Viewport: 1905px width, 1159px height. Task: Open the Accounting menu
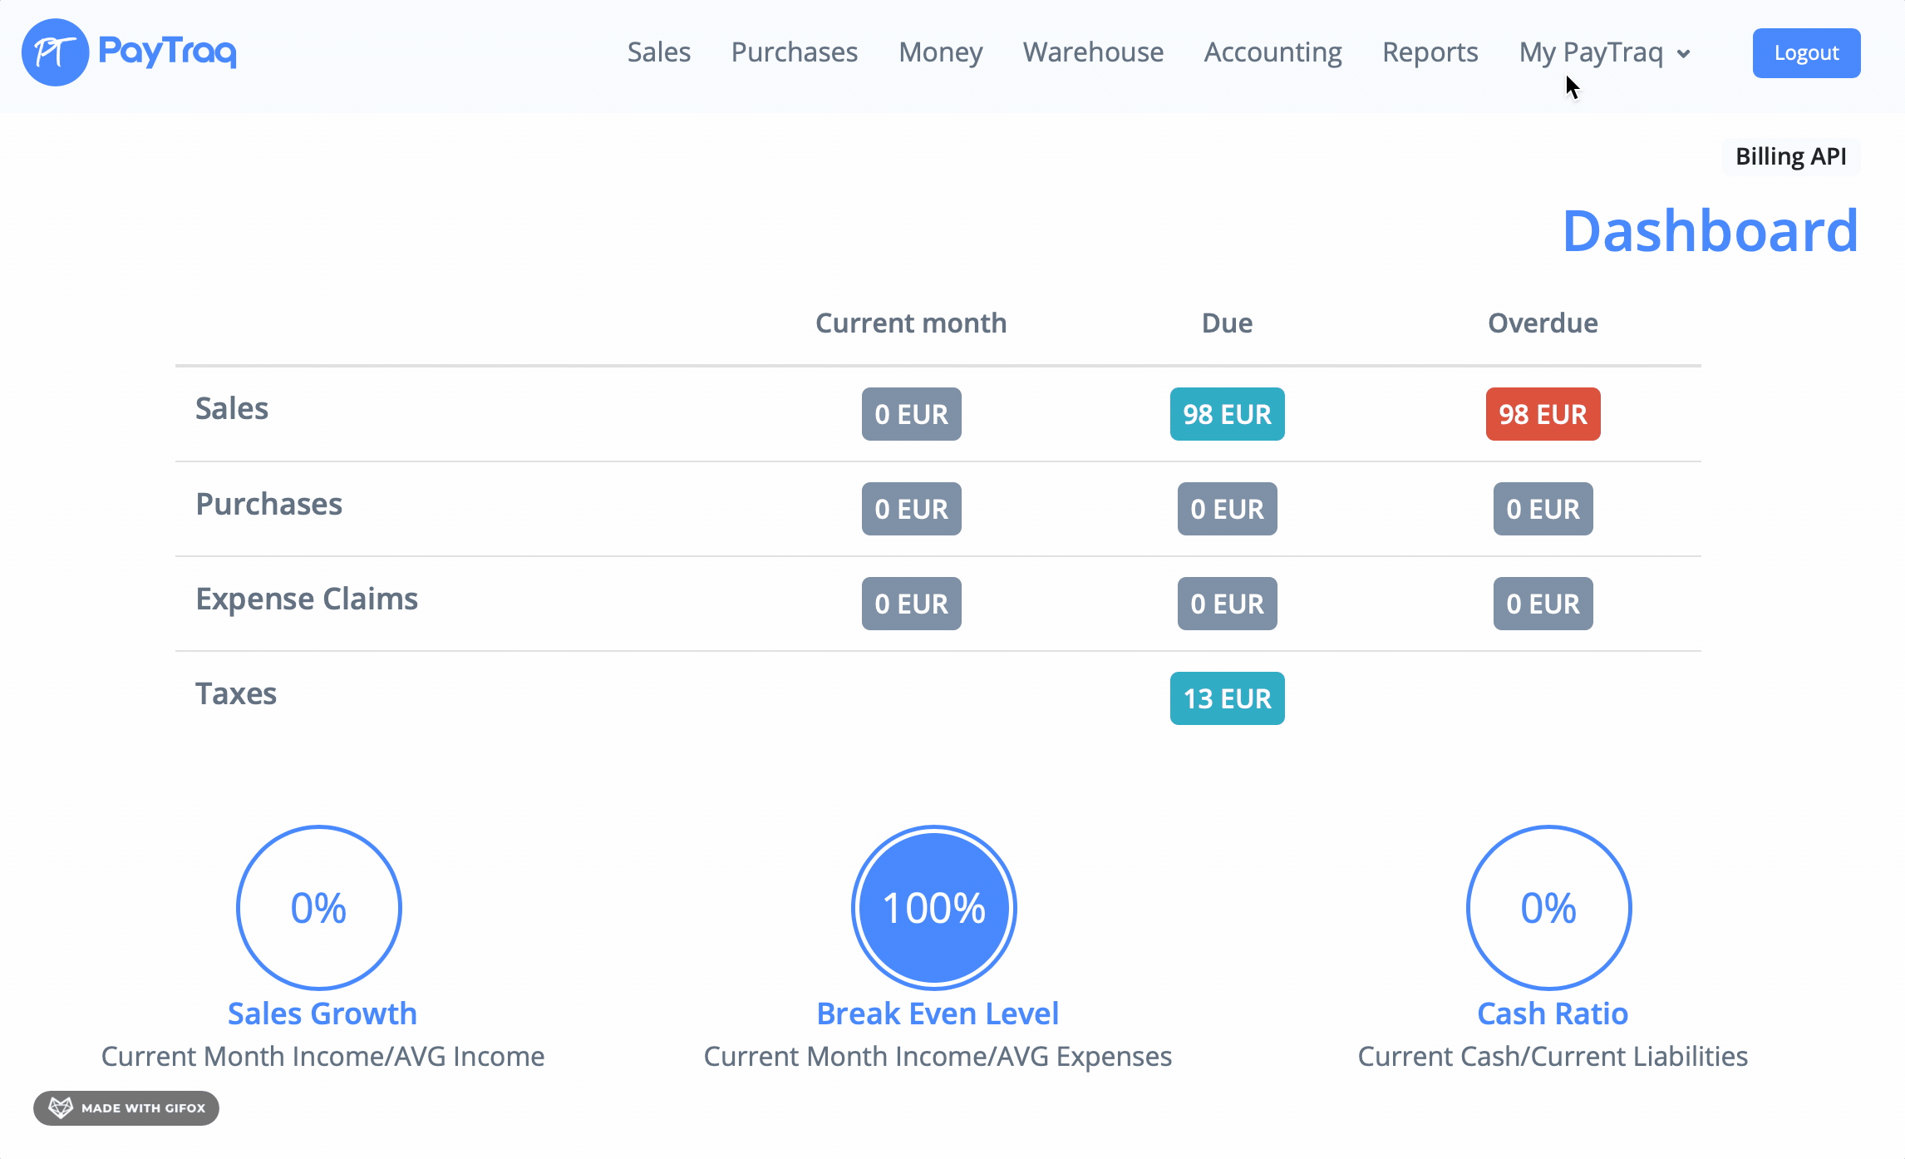tap(1272, 52)
